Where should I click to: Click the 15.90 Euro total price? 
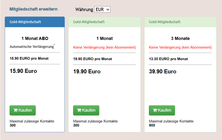(x=23, y=71)
